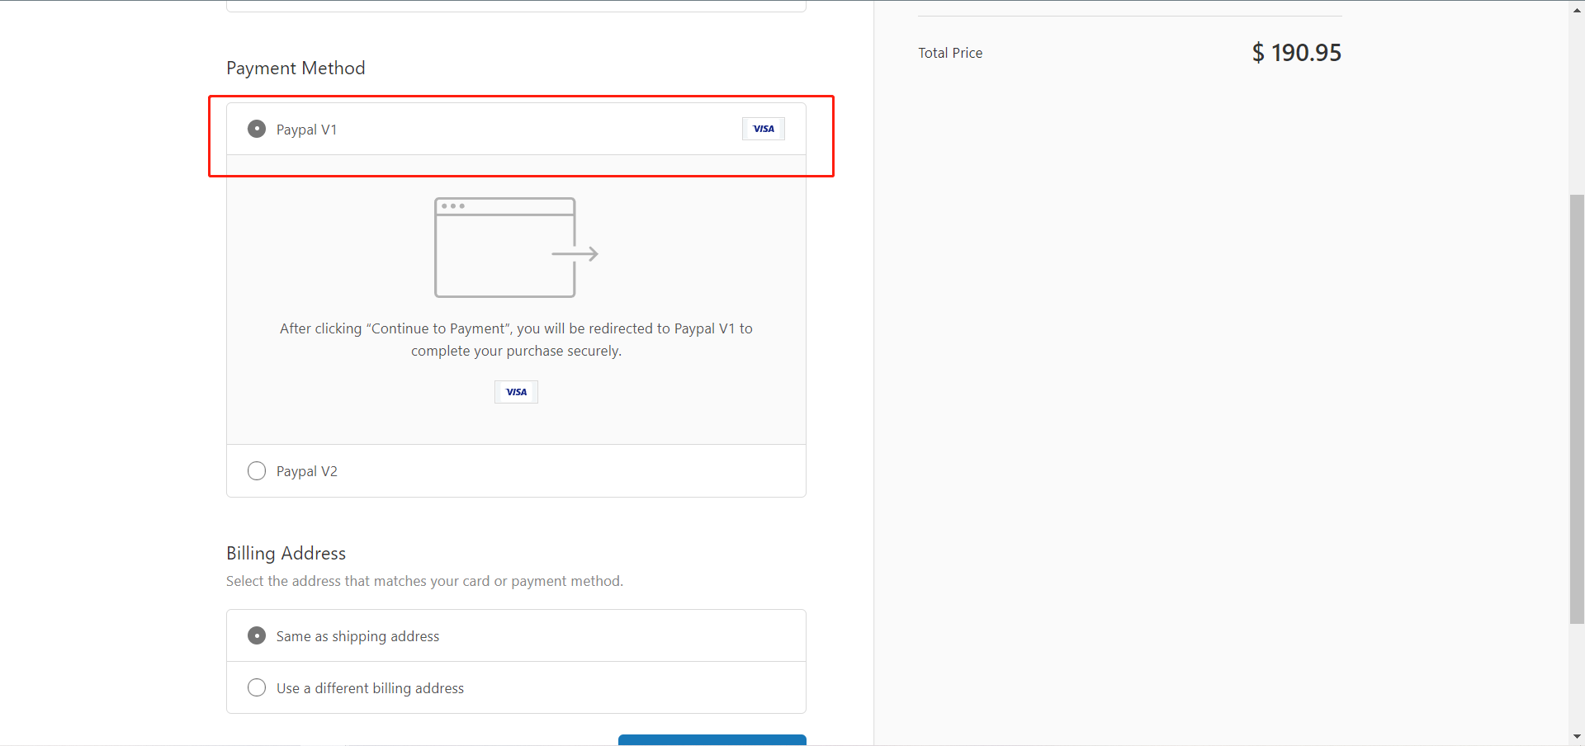
Task: Click the 'After clicking Continue to Payment' message
Action: coord(516,339)
